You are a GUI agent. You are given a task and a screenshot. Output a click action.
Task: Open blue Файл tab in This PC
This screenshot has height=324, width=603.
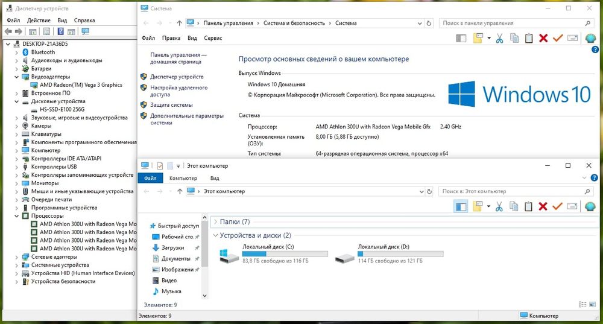[150, 178]
